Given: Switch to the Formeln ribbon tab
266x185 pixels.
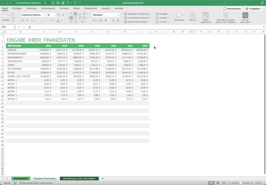Looking at the screenshot, I should (x=64, y=8).
